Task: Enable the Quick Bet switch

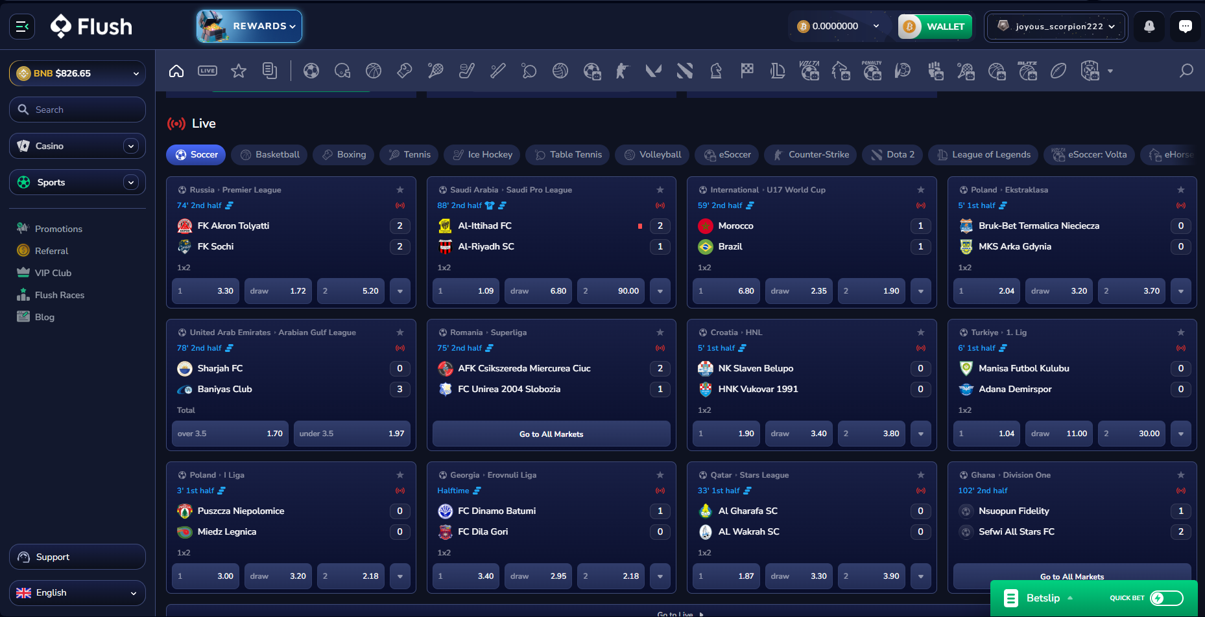Action: tap(1166, 598)
